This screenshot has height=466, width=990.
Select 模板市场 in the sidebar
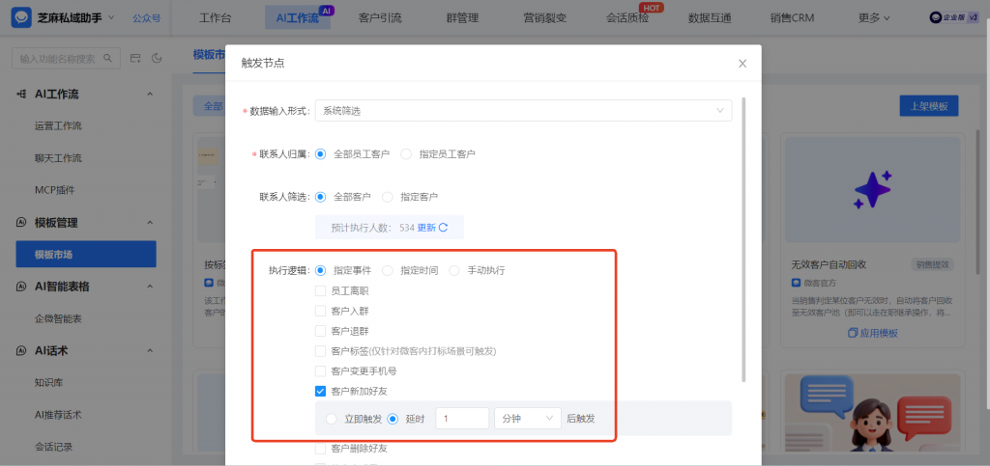(86, 255)
